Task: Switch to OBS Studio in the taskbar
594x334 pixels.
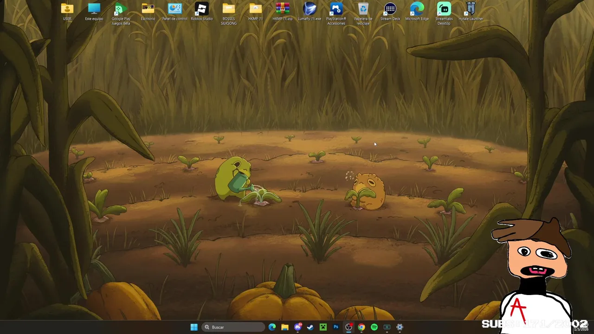Action: tap(349, 327)
